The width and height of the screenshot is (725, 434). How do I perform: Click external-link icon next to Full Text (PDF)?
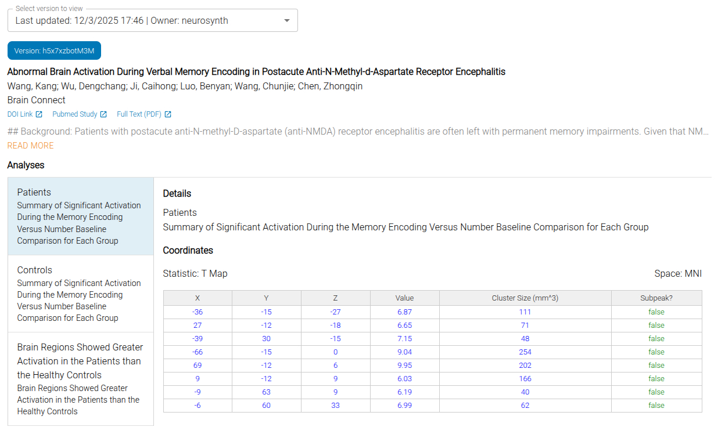[168, 114]
